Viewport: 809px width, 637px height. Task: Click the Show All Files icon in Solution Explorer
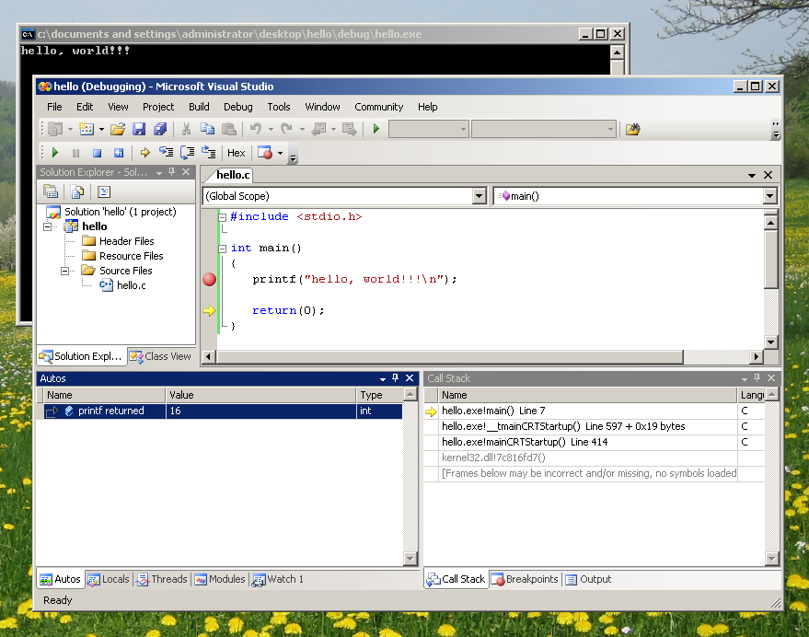click(77, 192)
